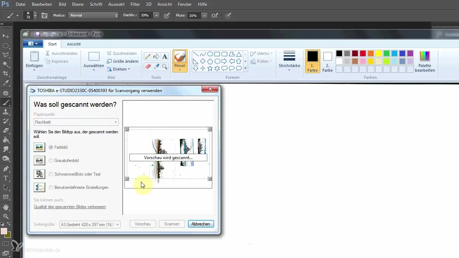This screenshot has height=258, width=459.
Task: Open the Fluss percentage dropdown arrow
Action: (x=204, y=15)
